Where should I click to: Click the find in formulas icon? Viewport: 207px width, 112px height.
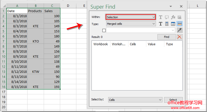coord(173,17)
